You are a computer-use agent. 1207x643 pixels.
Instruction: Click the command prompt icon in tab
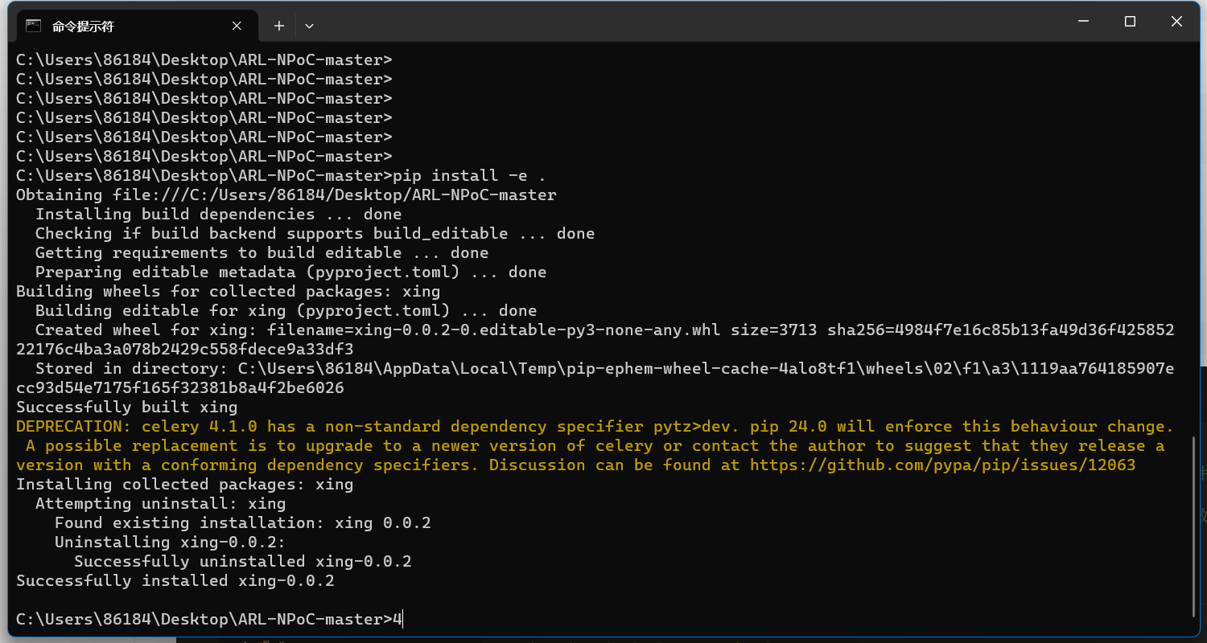pyautogui.click(x=33, y=26)
